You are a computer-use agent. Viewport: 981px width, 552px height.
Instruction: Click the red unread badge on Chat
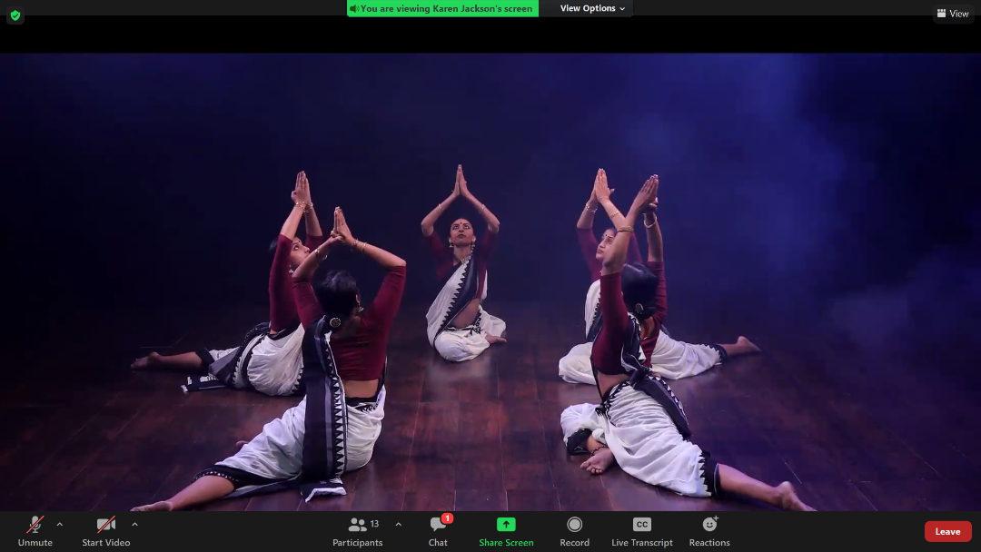[x=447, y=518]
